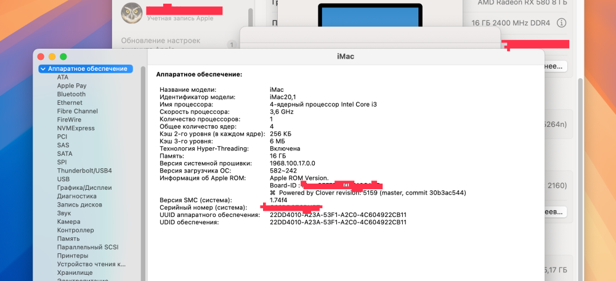616x281 pixels.
Task: Click the owl avatar in System Settings
Action: pyautogui.click(x=131, y=13)
